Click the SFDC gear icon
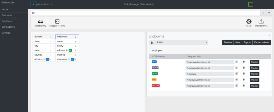274x112 pixels. click(249, 22)
